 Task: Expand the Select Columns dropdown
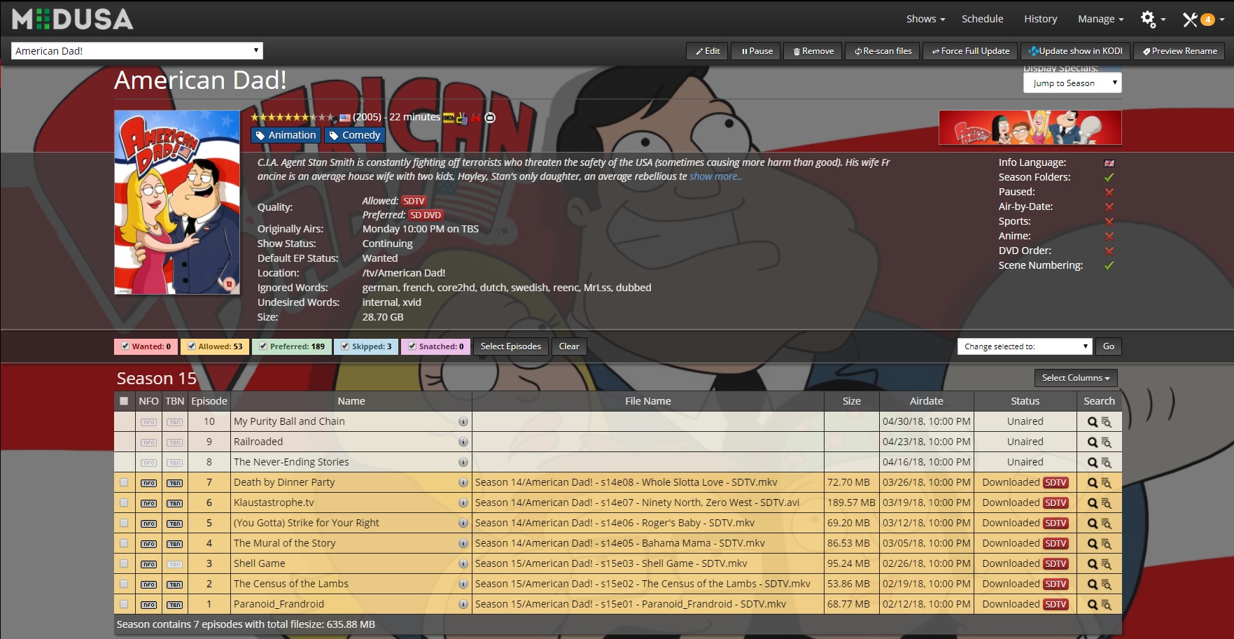[x=1076, y=378]
